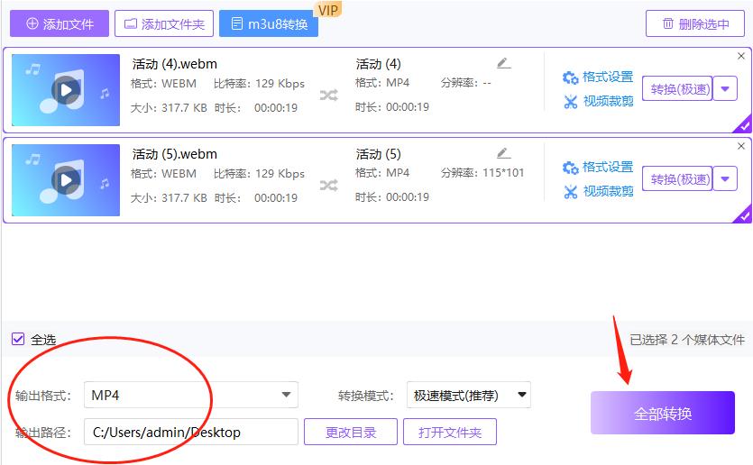753x465 pixels.
Task: Click shuffle convert icon in 活动 (4) row
Action: coord(329,96)
